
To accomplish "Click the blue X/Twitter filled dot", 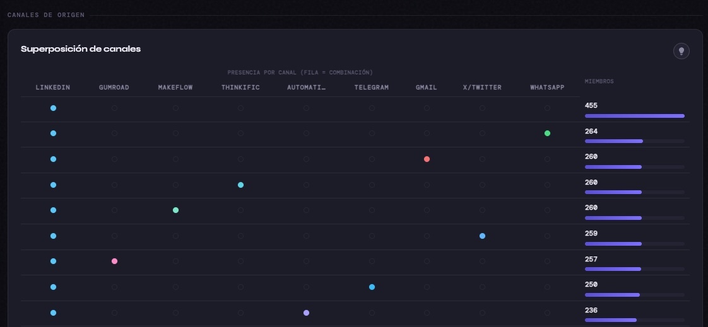I will (482, 236).
